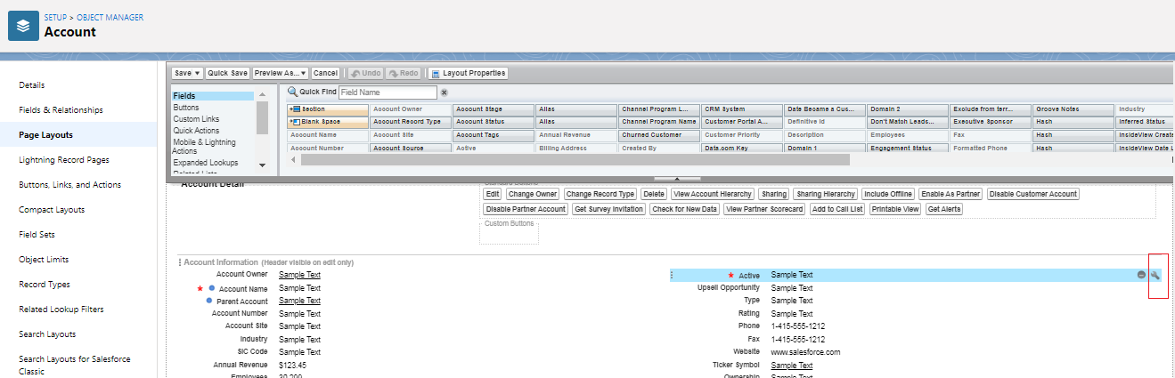Click the OBJECT MANAGER breadcrumb link
1175x378 pixels.
click(x=110, y=18)
